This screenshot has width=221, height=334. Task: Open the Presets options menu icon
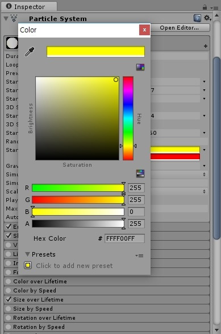(x=140, y=255)
